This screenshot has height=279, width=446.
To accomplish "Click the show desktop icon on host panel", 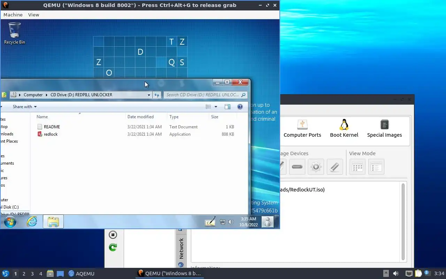I will 60,273.
